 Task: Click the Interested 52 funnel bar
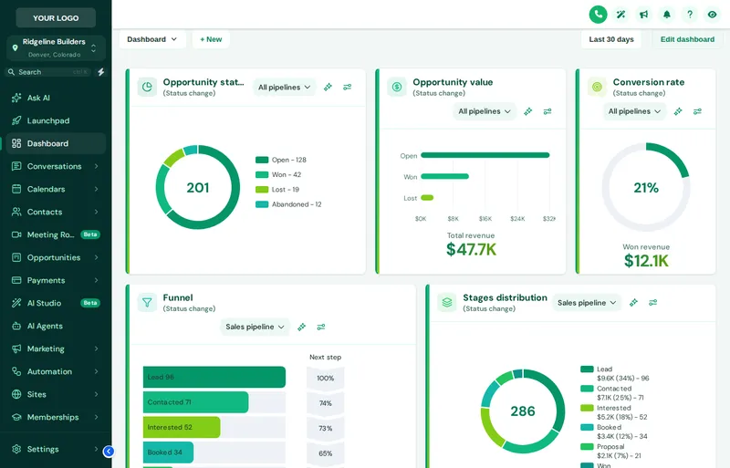pos(182,427)
